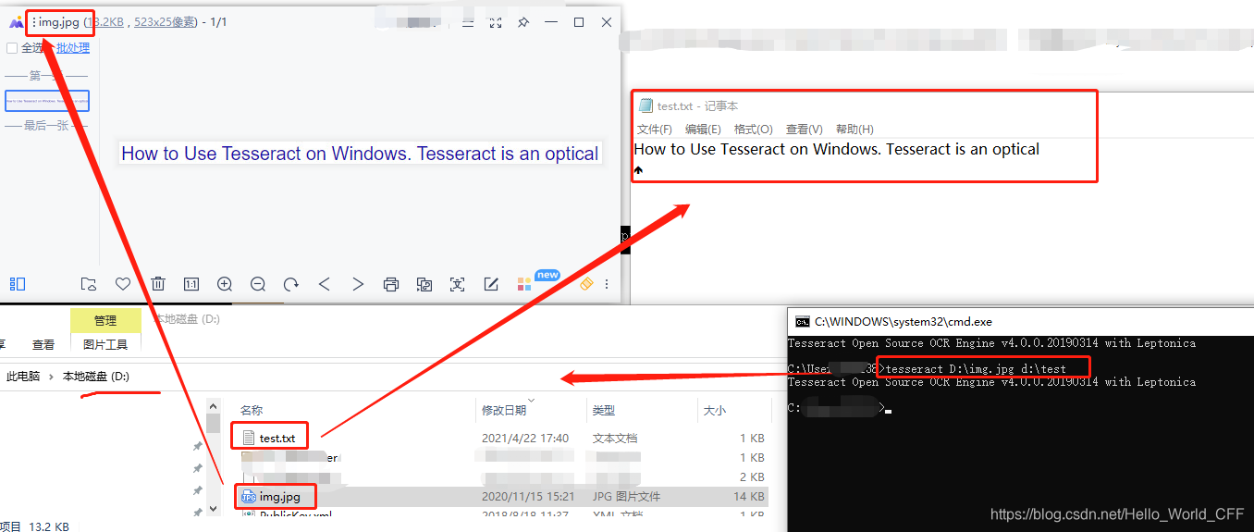Select the 管理 contextual tab in Explorer
Viewport: 1254px width, 532px height.
pos(105,320)
